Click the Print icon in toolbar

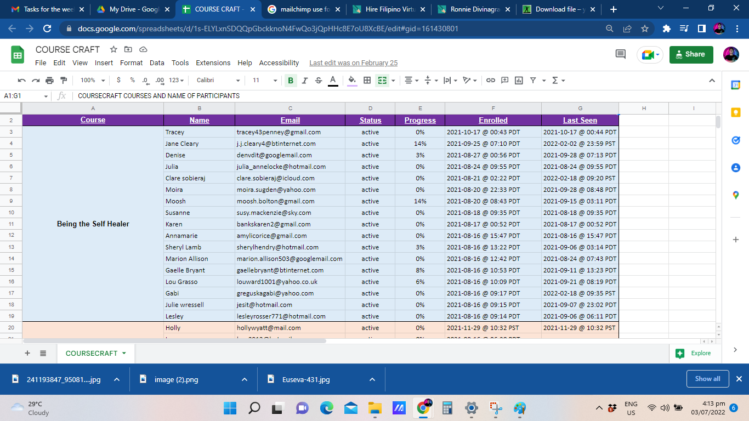(50, 80)
